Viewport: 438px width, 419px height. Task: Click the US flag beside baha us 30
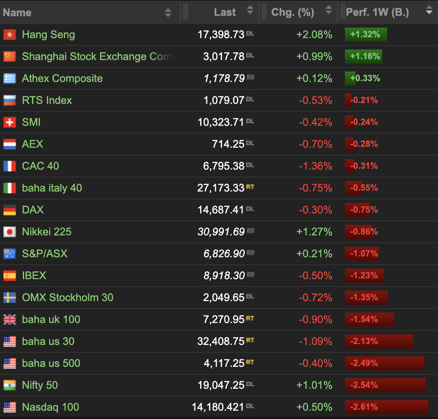10,341
